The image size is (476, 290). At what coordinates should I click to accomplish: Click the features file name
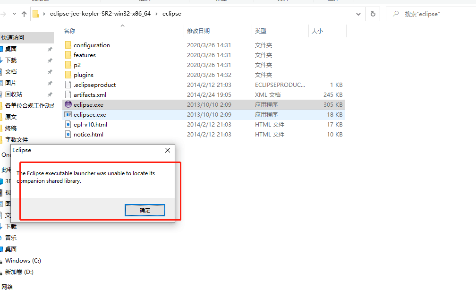click(x=85, y=55)
